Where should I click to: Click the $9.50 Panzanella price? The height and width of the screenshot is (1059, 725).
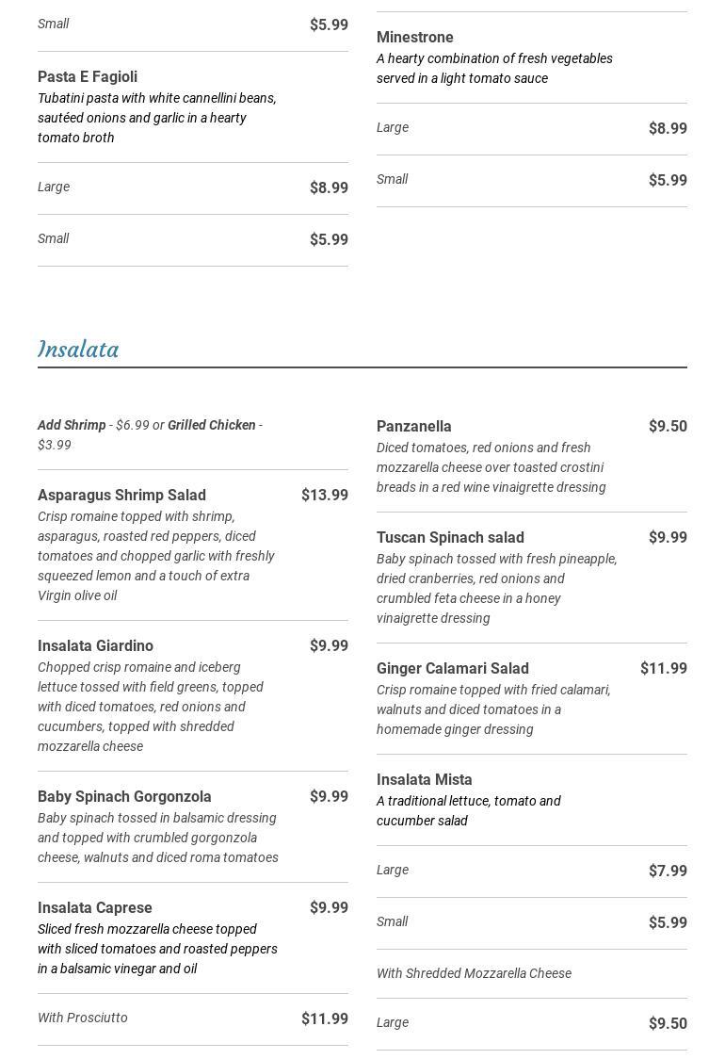click(667, 427)
